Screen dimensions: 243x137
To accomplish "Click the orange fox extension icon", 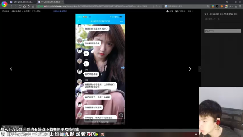I will coord(222,6).
